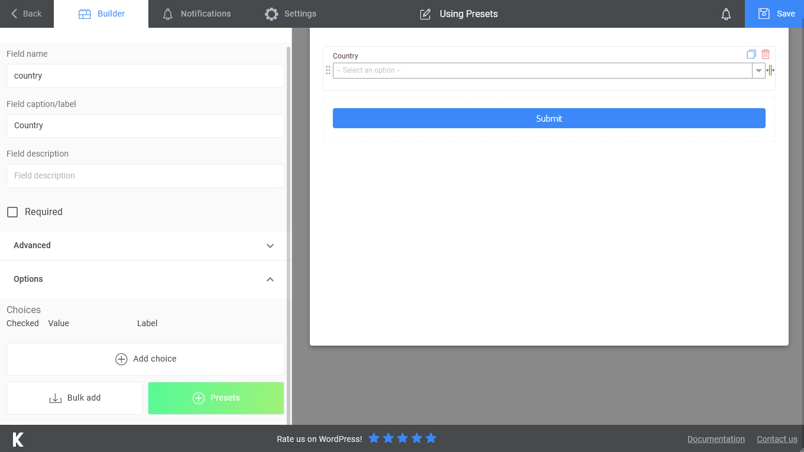Click the duplicate field icon on Country
This screenshot has width=804, height=452.
coord(751,54)
